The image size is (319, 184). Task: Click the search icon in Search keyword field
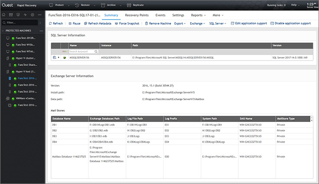pyautogui.click(x=96, y=52)
